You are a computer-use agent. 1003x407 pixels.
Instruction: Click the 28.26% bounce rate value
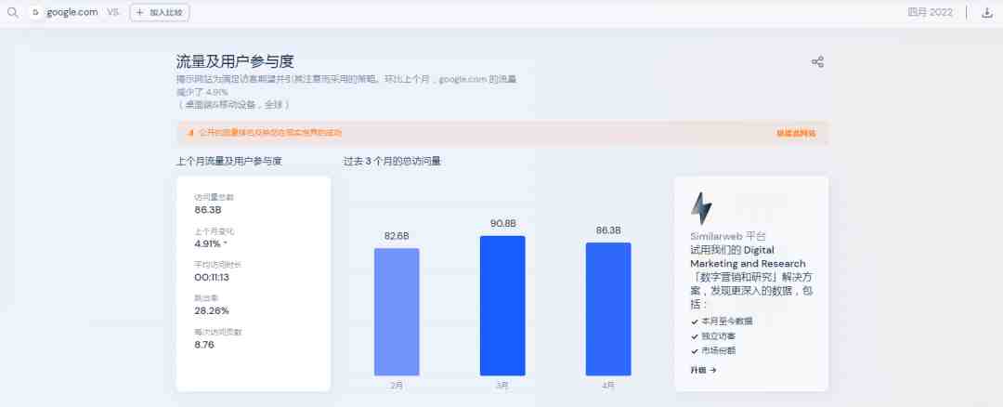point(211,310)
